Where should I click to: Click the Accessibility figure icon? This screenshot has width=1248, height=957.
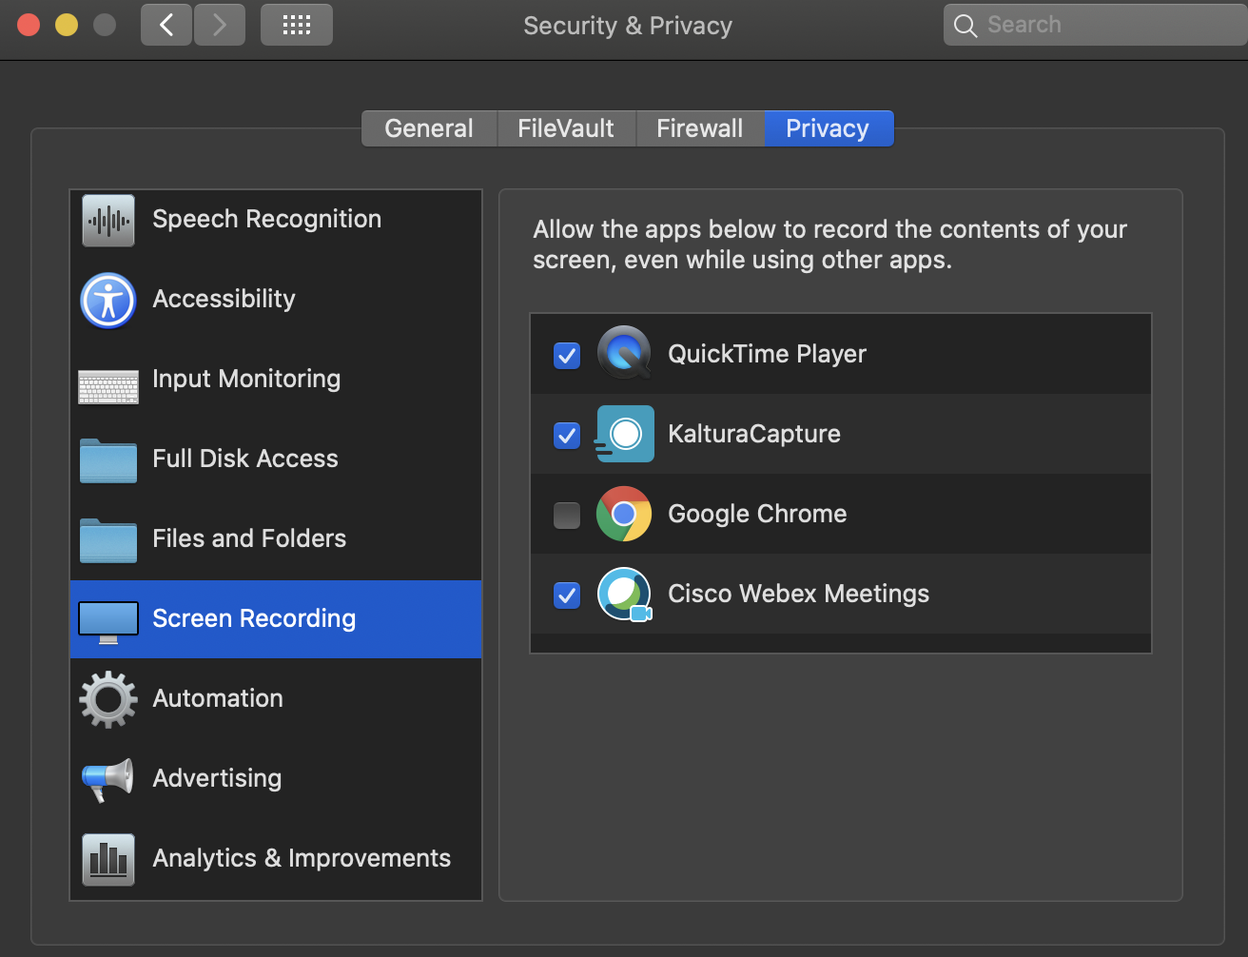[108, 300]
